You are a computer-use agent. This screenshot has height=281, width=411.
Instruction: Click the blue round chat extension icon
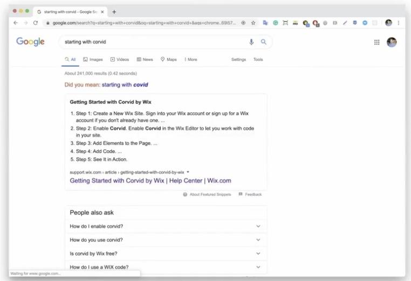point(365,23)
